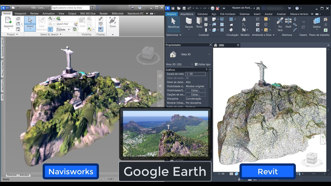
Task: Click the 'Digite palavra-chave ou frase' search box
Action: (x=70, y=8)
